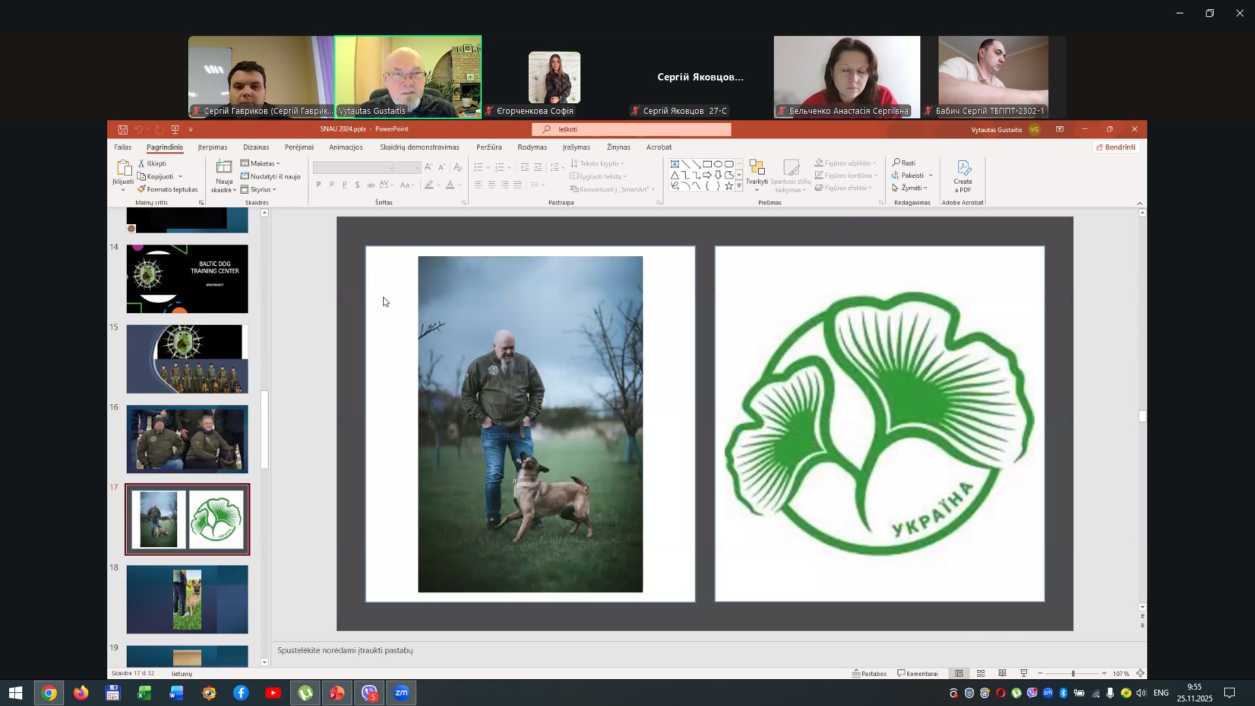This screenshot has width=1255, height=706.
Task: Click the Bendrinti share button
Action: click(1116, 148)
